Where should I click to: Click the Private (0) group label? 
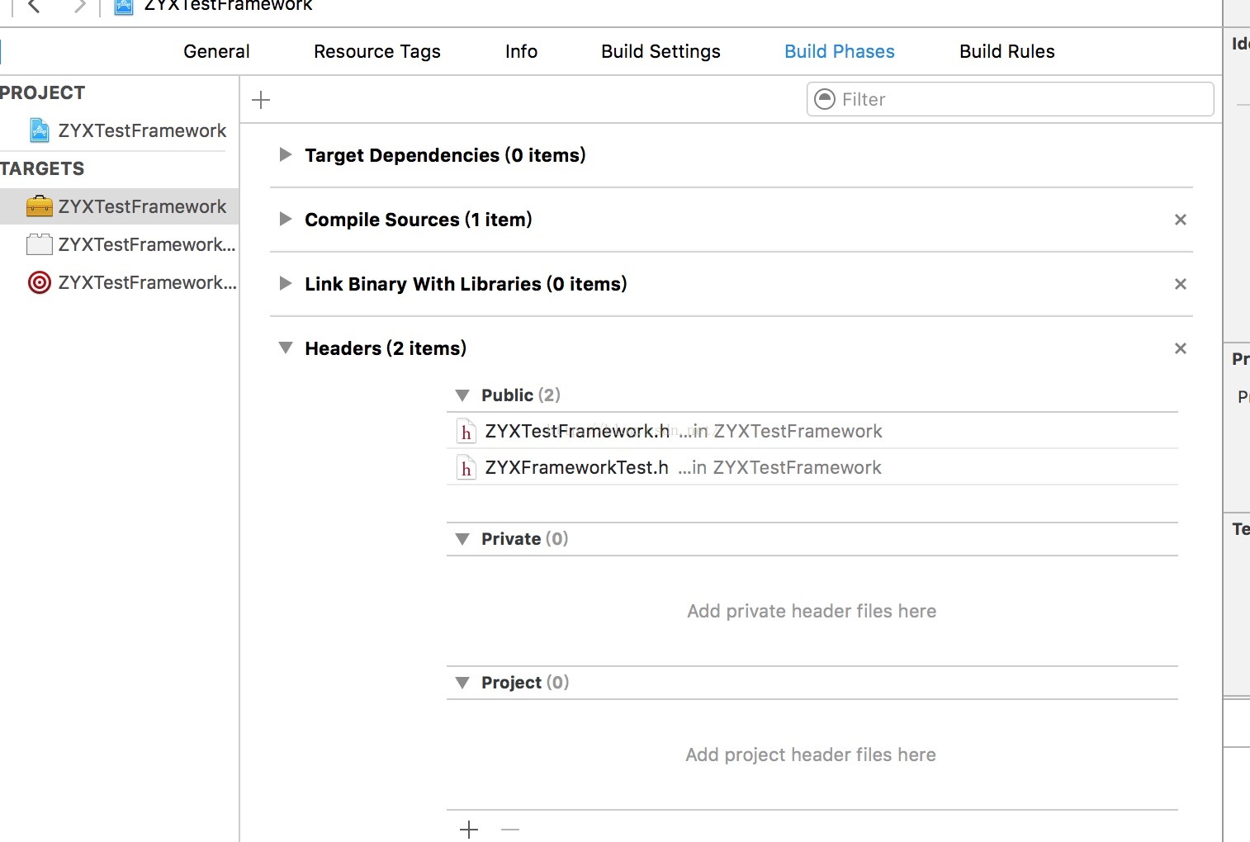coord(525,539)
